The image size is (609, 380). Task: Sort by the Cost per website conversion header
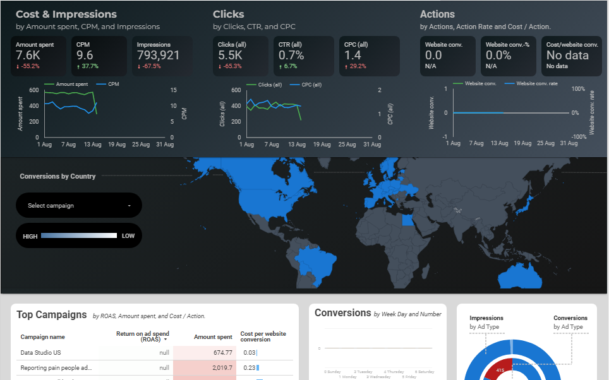(263, 336)
